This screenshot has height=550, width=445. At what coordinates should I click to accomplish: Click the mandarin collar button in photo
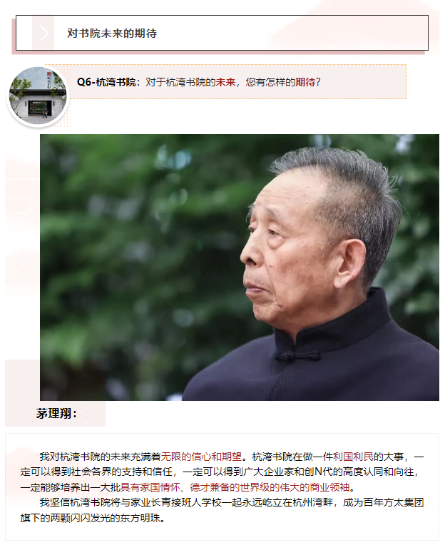tap(298, 356)
